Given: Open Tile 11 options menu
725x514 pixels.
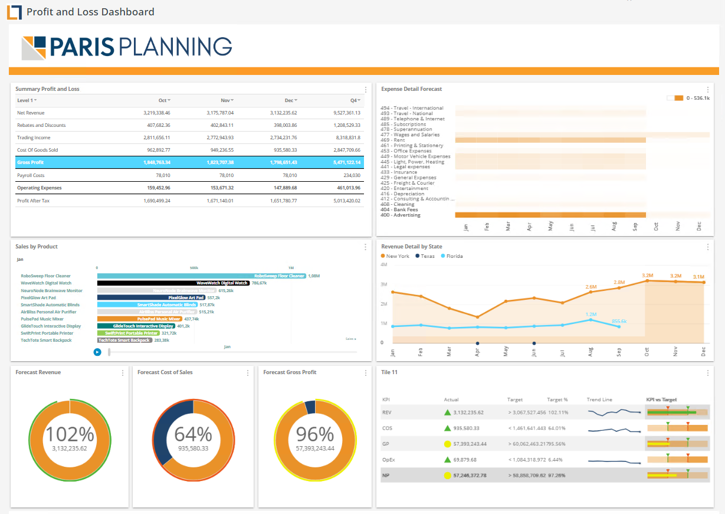Looking at the screenshot, I should click(708, 373).
